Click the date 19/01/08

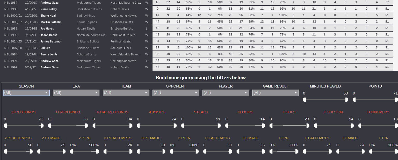pyautogui.click(x=31, y=48)
